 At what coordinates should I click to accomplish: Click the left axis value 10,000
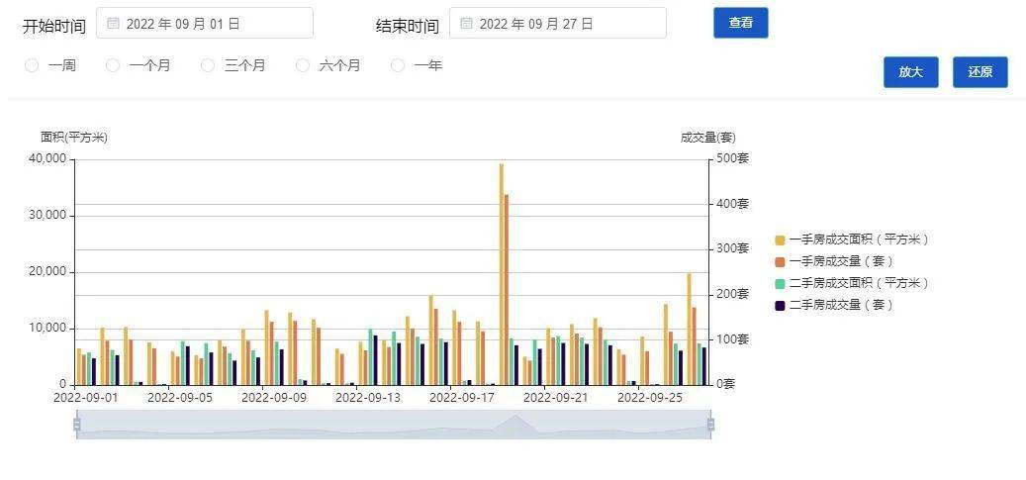(x=47, y=328)
